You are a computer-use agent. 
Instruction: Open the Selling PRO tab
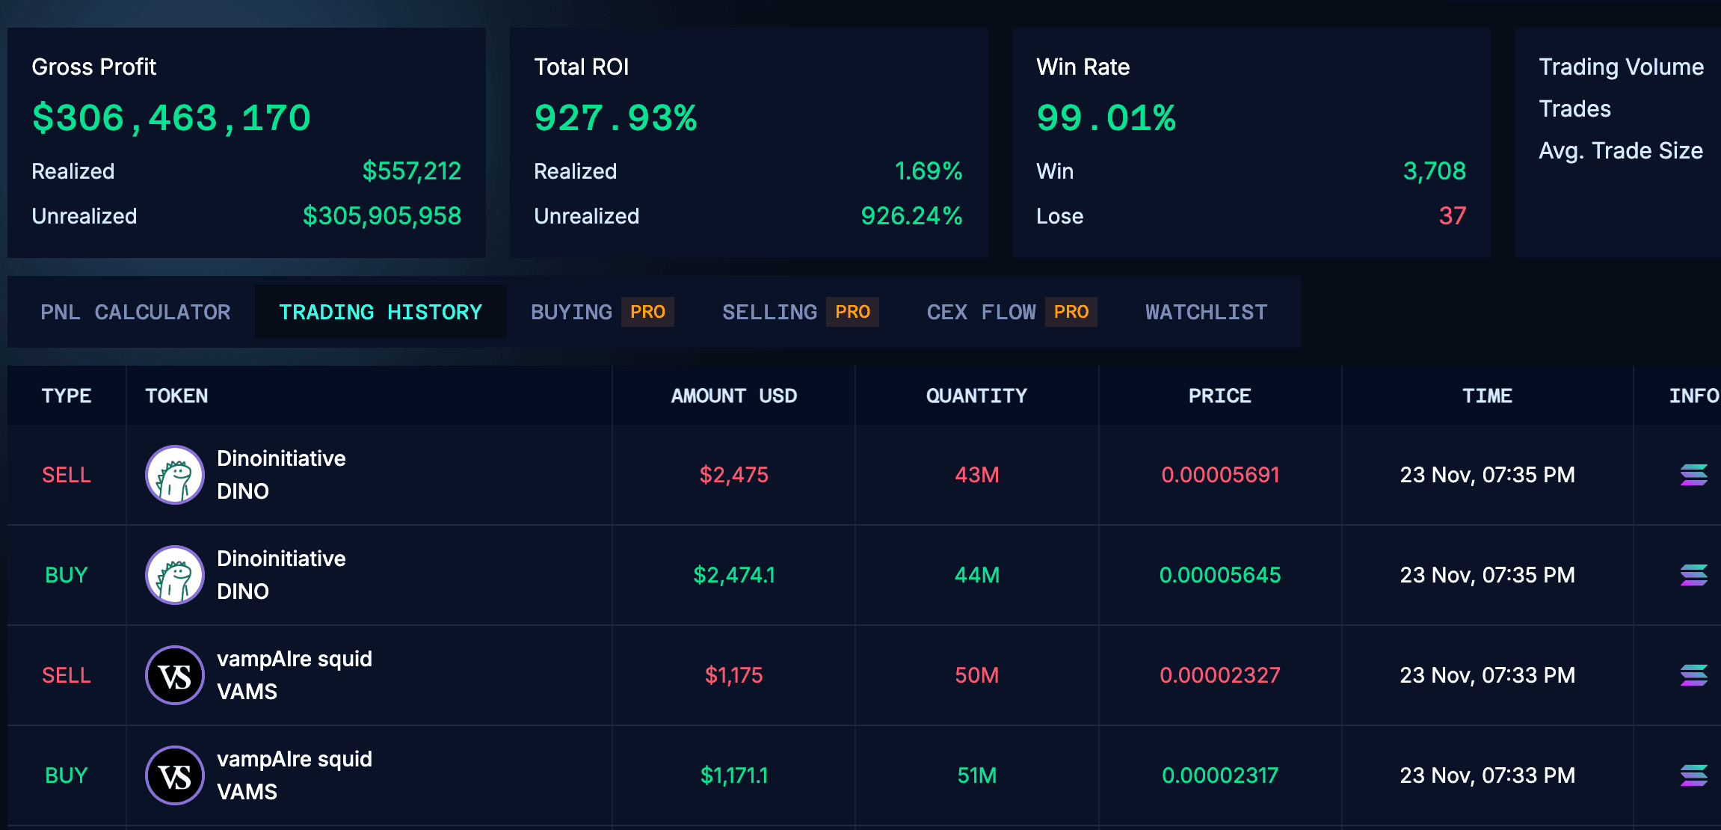(x=800, y=312)
